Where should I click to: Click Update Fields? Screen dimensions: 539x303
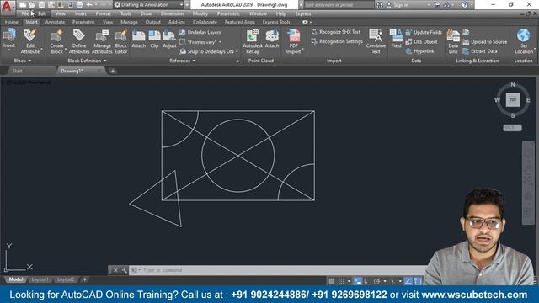[424, 32]
